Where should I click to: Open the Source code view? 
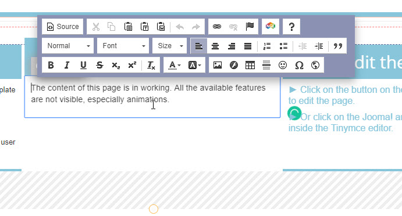pyautogui.click(x=63, y=27)
